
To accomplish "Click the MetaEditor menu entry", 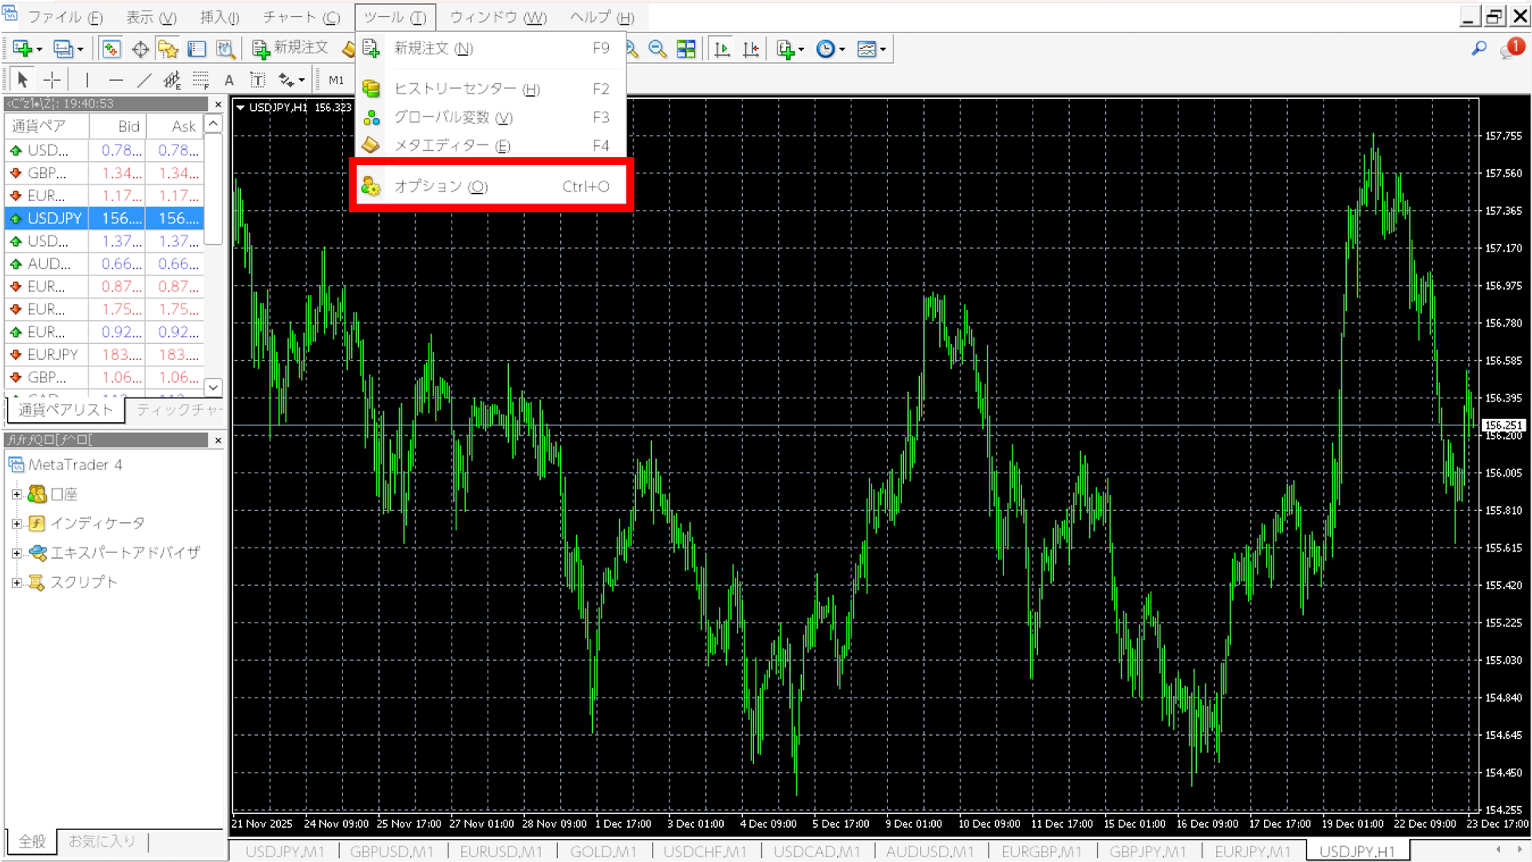I will 452,145.
